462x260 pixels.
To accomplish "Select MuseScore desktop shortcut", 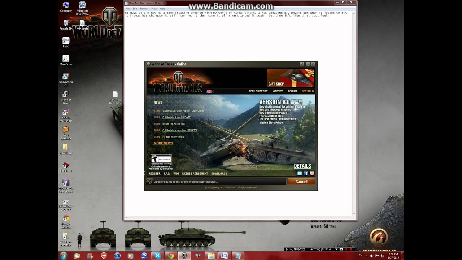I will click(x=66, y=60).
